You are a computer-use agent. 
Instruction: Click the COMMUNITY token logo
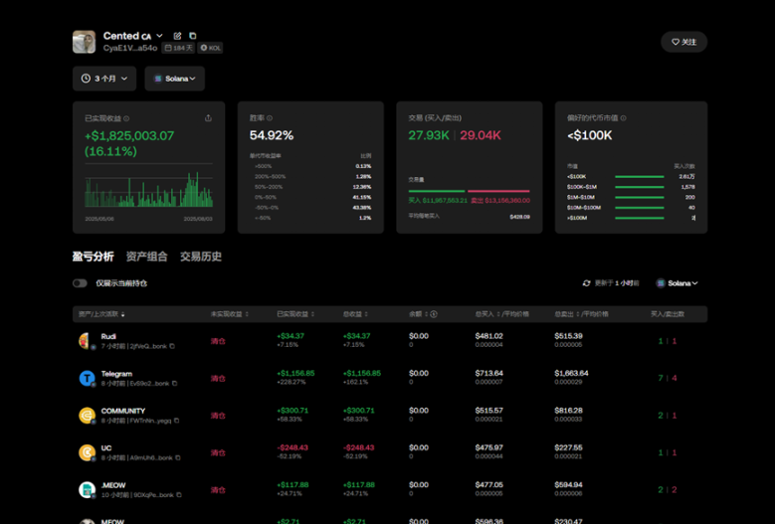pos(87,415)
